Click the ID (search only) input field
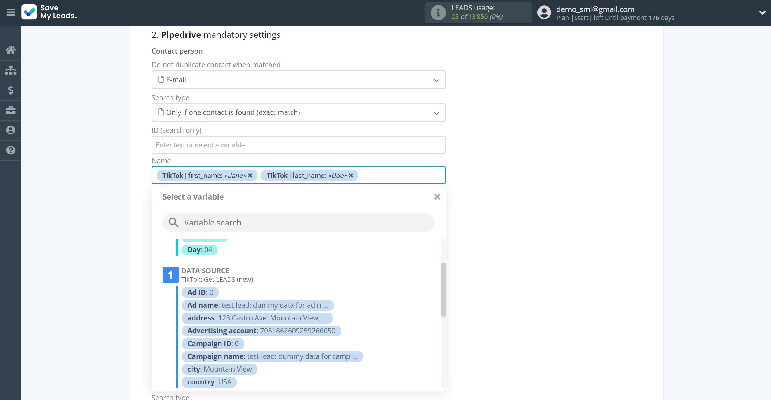Viewport: 771px width, 400px height. click(x=299, y=145)
